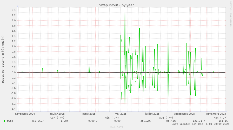The height and width of the screenshot is (130, 233).
Task: Click the "Max (-/+)" column header
Action: point(221,118)
